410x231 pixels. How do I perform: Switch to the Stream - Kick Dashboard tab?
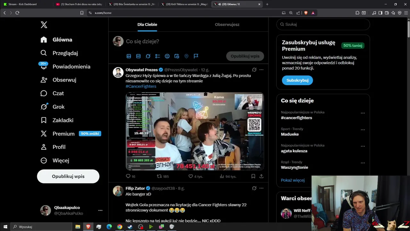point(26,4)
